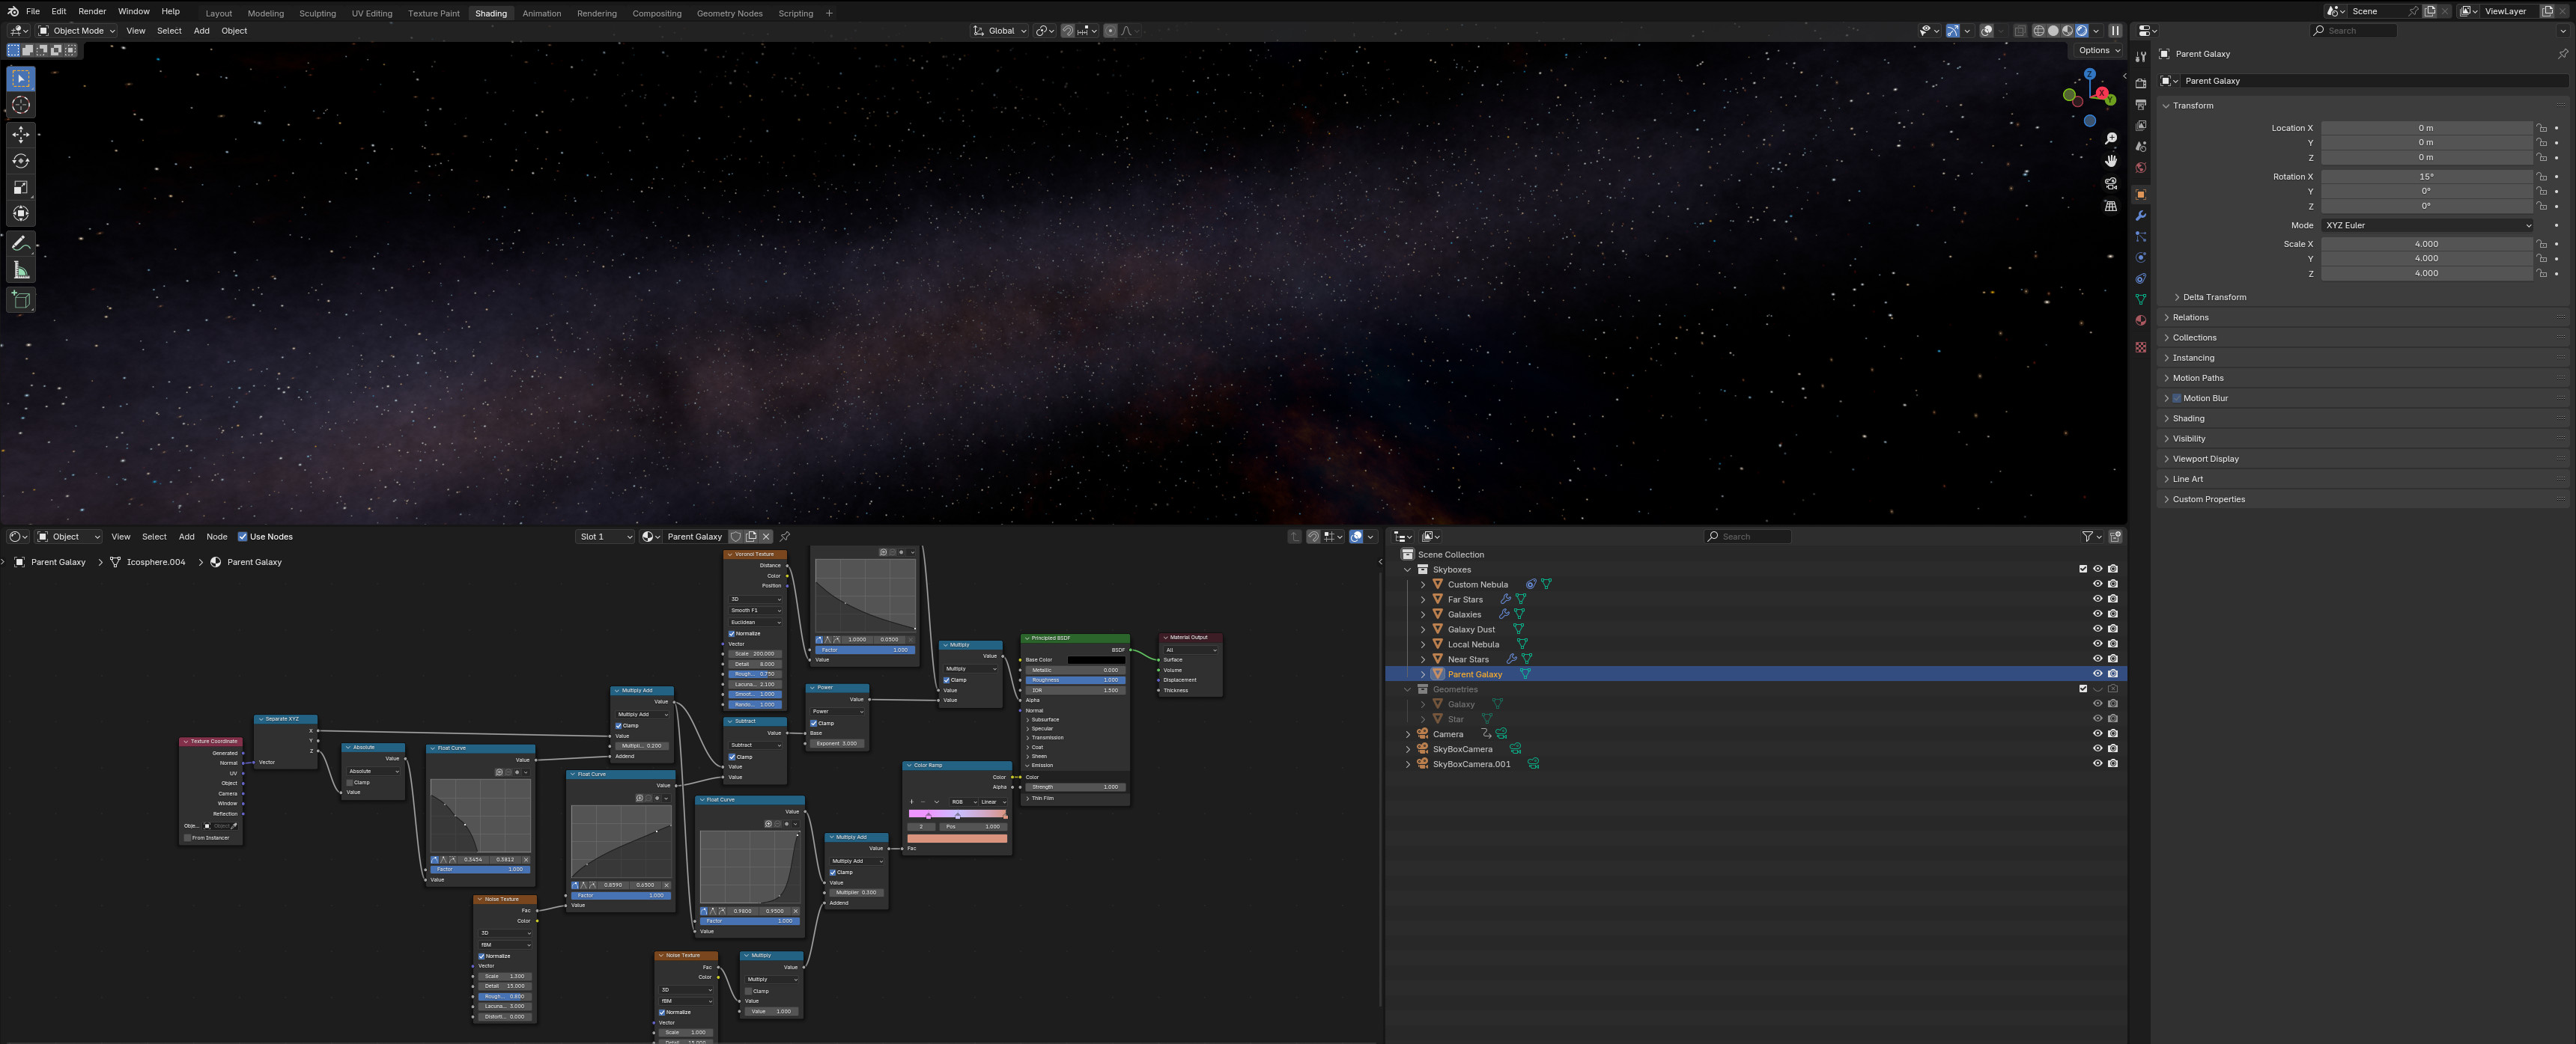Disable Custom Nebula in renders

(x=2112, y=584)
